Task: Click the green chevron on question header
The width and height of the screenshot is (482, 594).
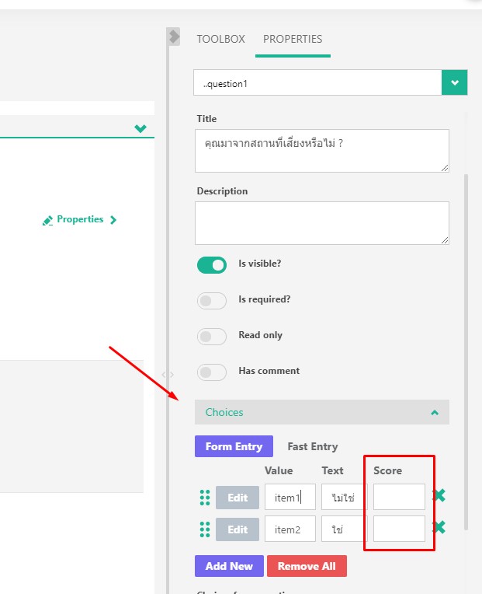Action: pos(140,128)
